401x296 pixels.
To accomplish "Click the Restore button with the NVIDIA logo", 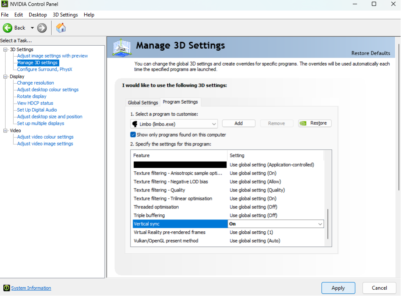I will click(315, 123).
